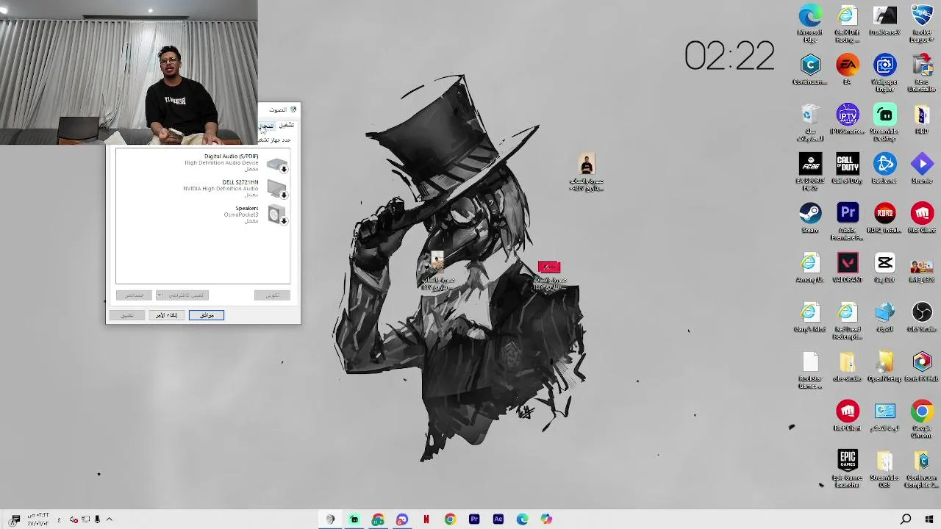941x529 pixels.
Task: Open Red Dead Redemption desktop shortcut
Action: pos(847,320)
